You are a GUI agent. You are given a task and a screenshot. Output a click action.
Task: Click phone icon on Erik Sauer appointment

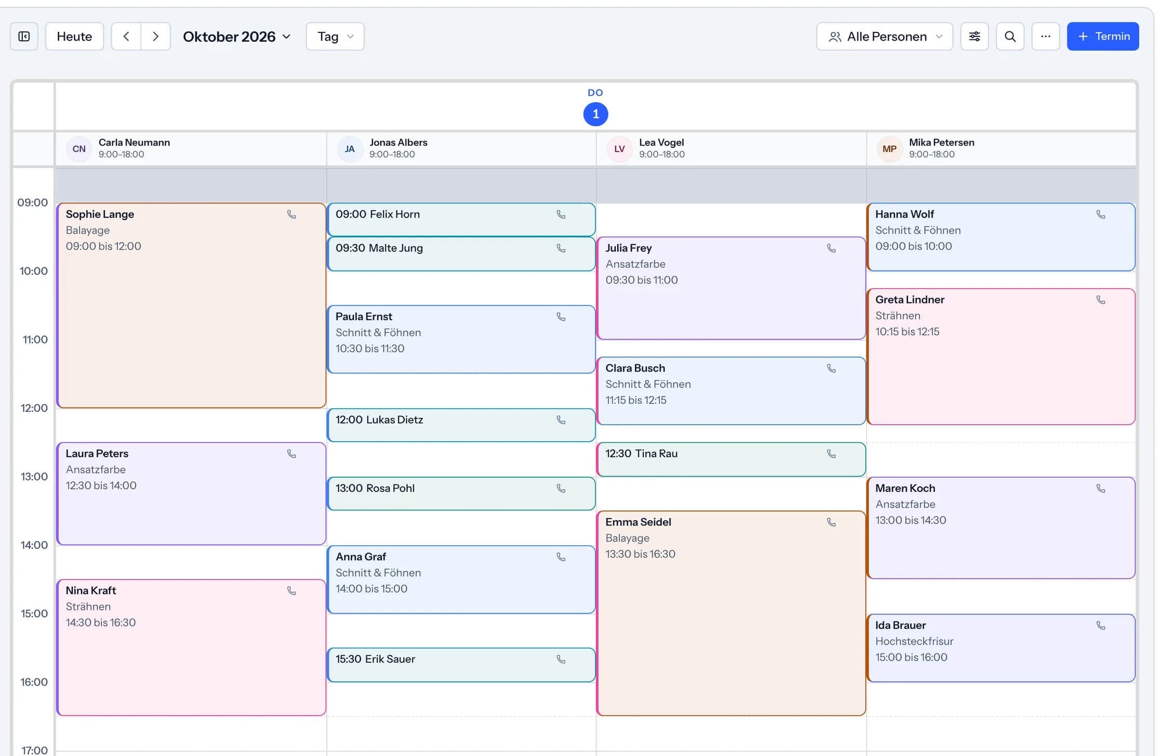tap(561, 659)
